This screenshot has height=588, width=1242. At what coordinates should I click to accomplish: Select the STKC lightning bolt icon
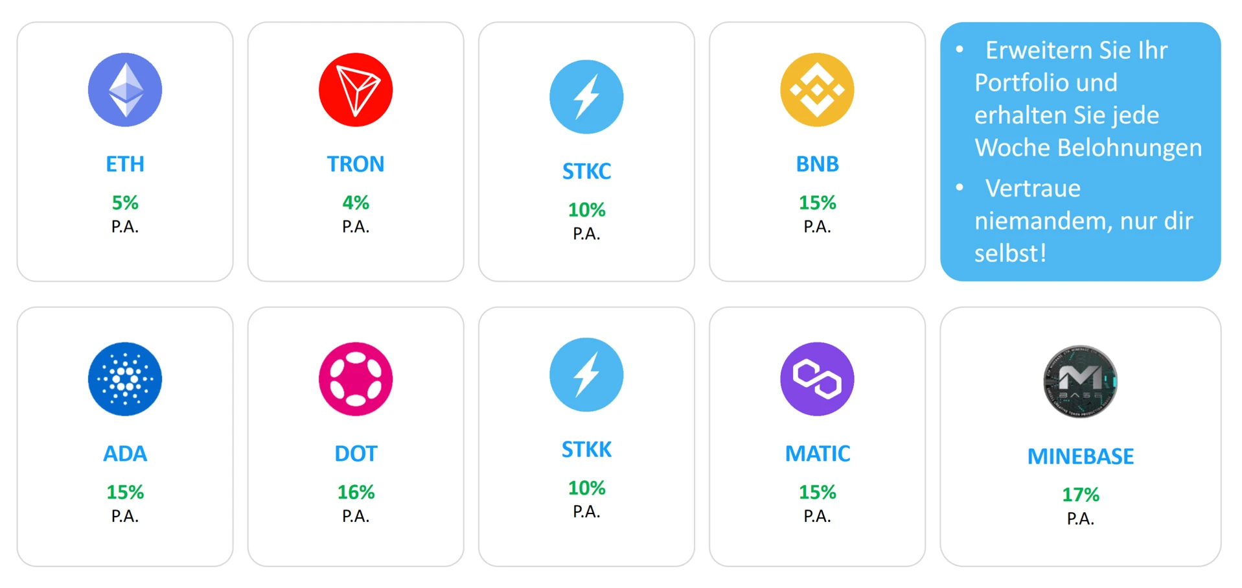click(586, 97)
